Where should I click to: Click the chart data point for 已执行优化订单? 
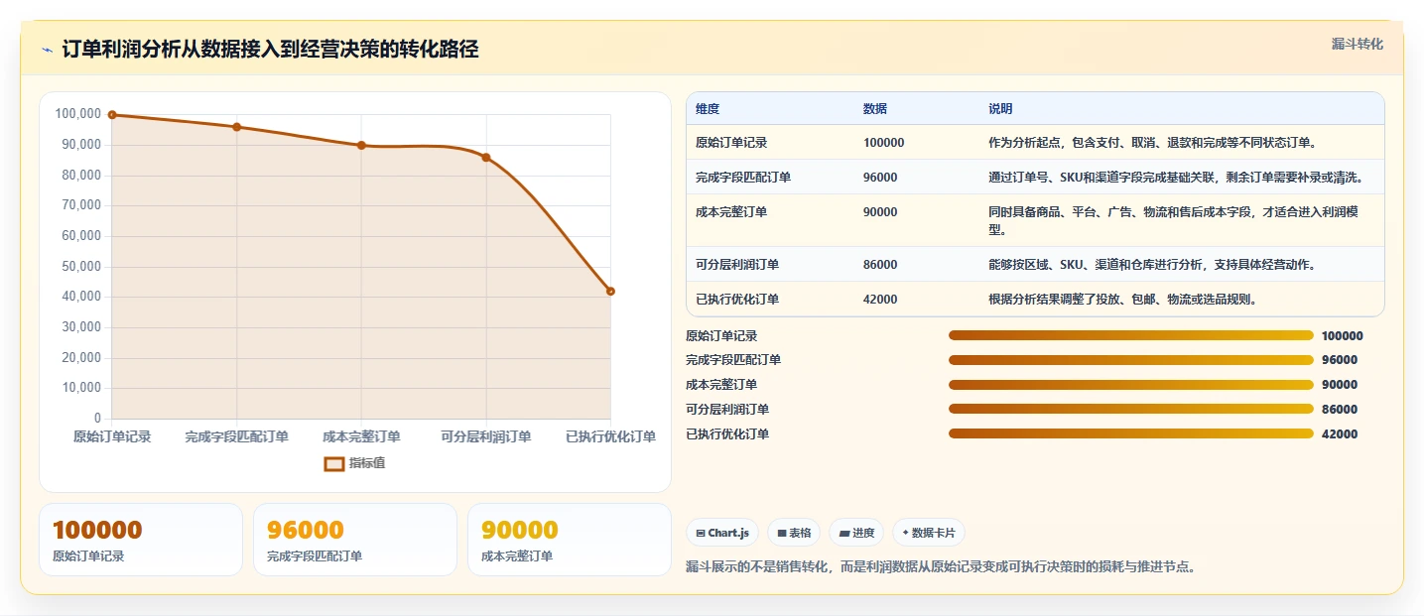[x=610, y=291]
